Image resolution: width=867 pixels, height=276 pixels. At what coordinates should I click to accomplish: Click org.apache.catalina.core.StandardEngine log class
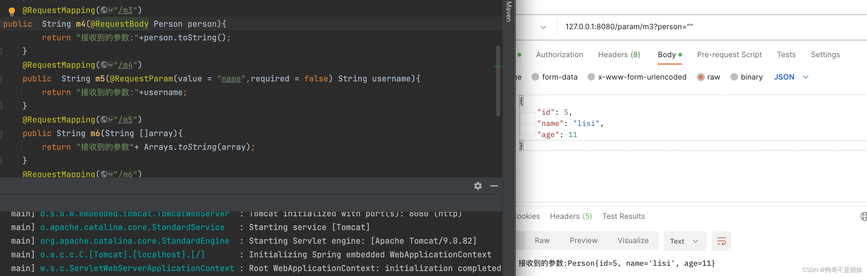coord(135,241)
